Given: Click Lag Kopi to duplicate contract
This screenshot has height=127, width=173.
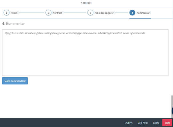Looking at the screenshot, I should [143, 123].
